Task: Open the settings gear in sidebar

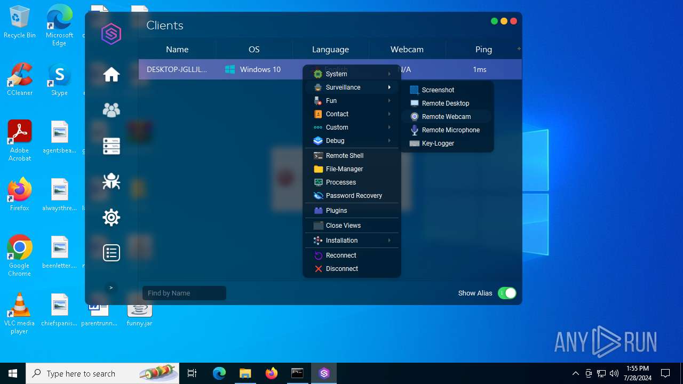Action: [112, 217]
